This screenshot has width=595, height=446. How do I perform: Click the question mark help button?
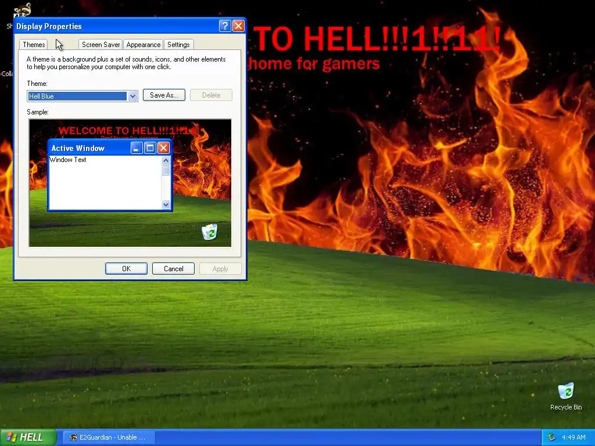(x=225, y=26)
